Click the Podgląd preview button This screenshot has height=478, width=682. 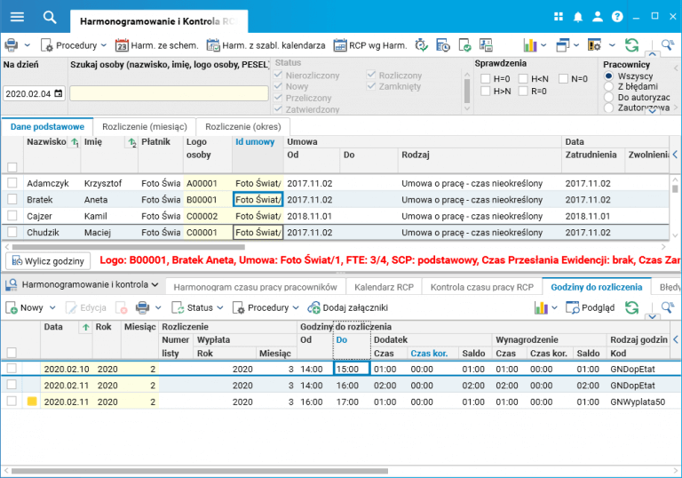591,307
